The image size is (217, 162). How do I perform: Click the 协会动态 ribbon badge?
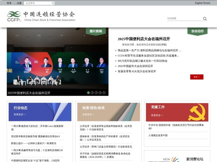(197, 31)
